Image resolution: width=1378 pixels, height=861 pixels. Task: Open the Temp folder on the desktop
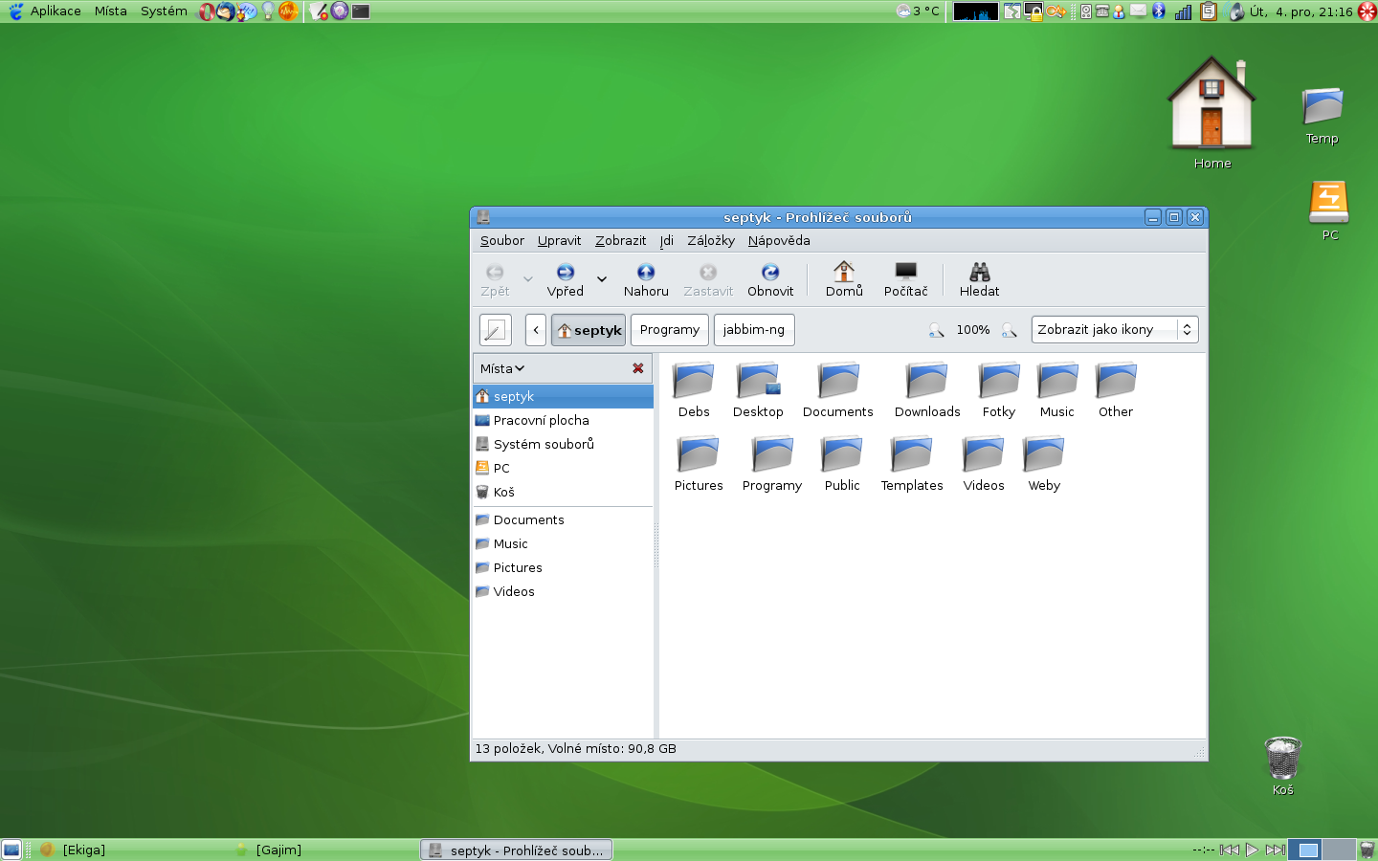1322,115
